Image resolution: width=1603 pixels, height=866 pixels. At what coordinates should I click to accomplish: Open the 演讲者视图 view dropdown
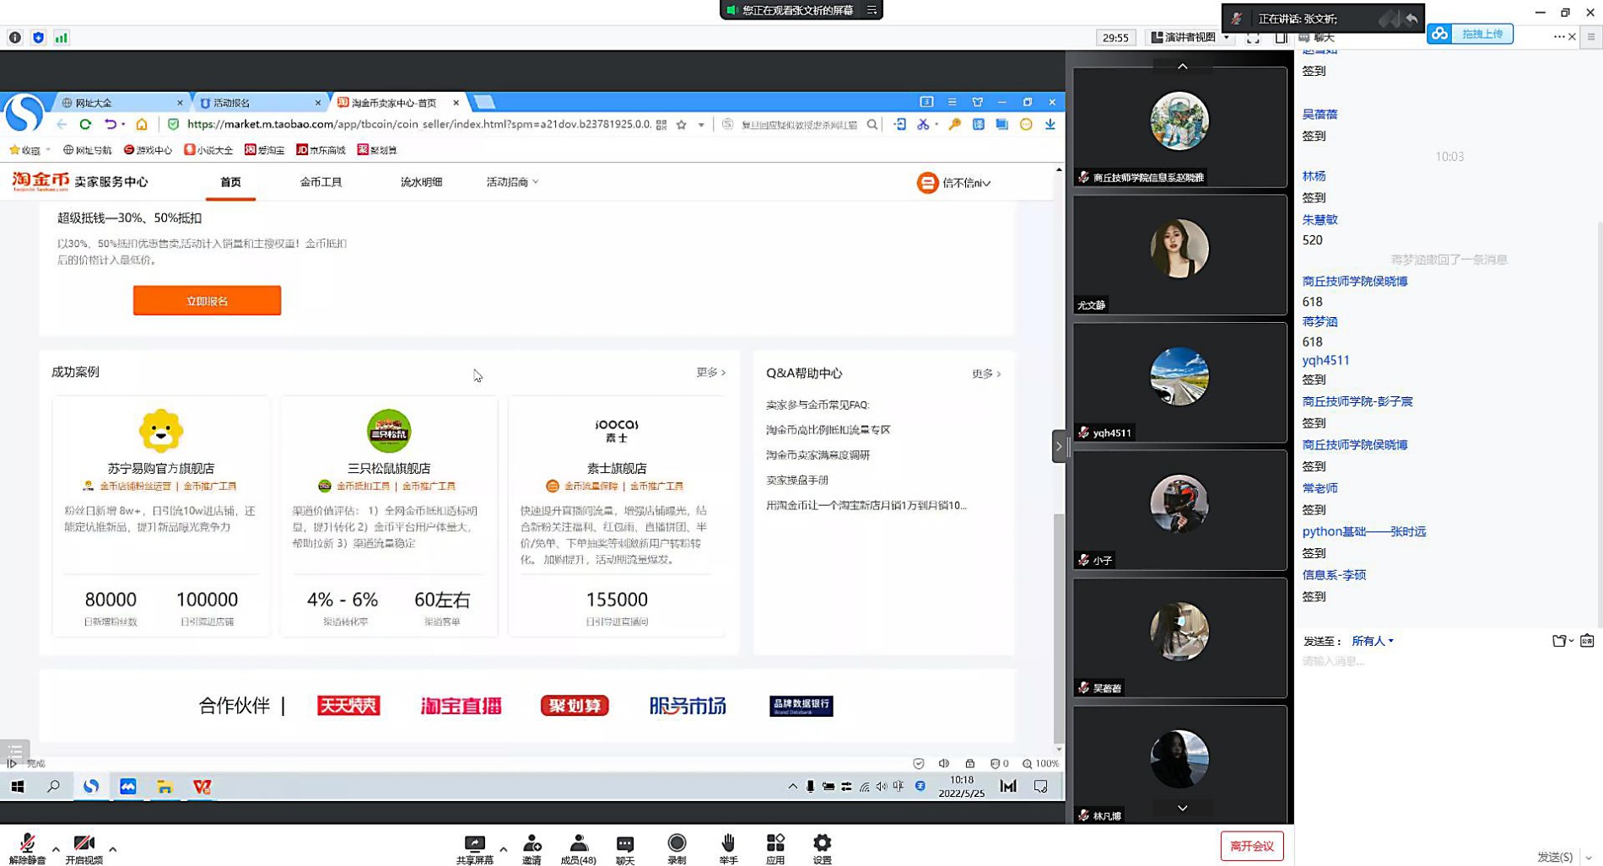click(1190, 37)
